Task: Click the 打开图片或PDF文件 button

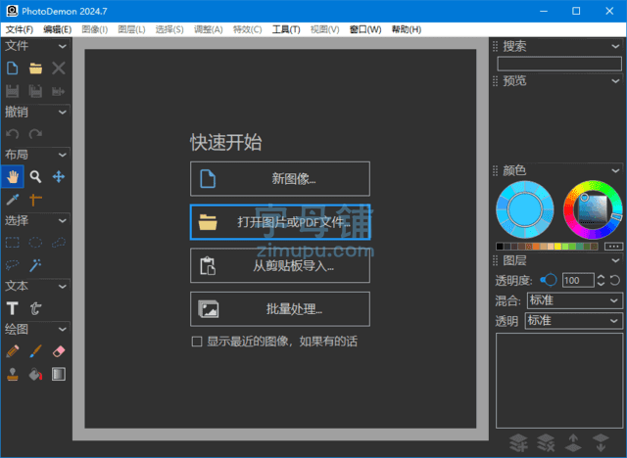Action: tap(280, 222)
